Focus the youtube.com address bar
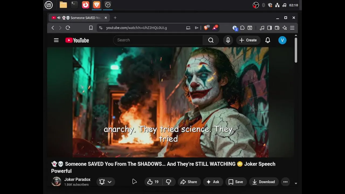Image resolution: width=345 pixels, height=194 pixels. [x=136, y=28]
